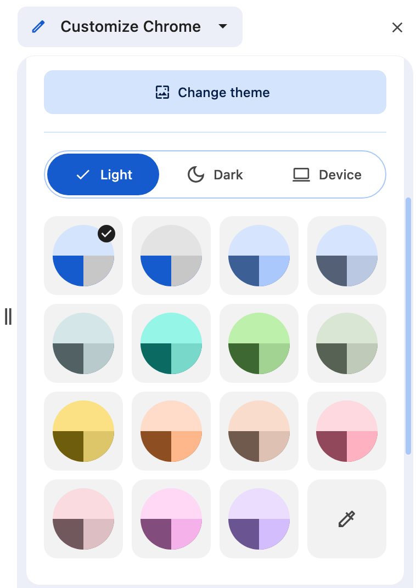Screen dimensions: 416x588
Task: Click the laptop icon for Device mode
Action: click(x=301, y=175)
